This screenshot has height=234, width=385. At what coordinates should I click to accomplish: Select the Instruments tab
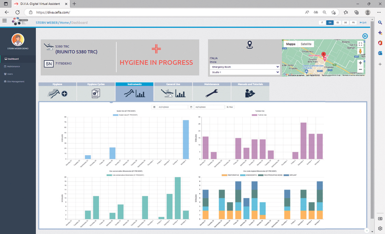coord(134,92)
